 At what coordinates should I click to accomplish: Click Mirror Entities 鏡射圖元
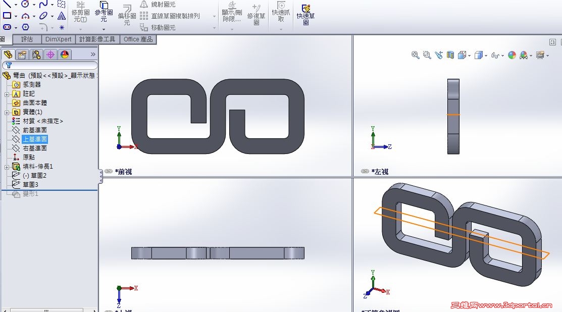(158, 5)
